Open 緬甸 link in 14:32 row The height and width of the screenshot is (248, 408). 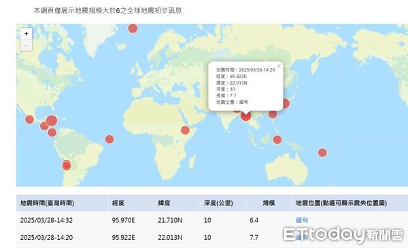[302, 220]
